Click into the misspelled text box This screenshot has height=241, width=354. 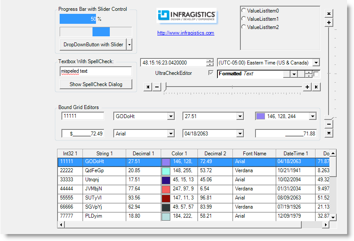click(x=96, y=71)
